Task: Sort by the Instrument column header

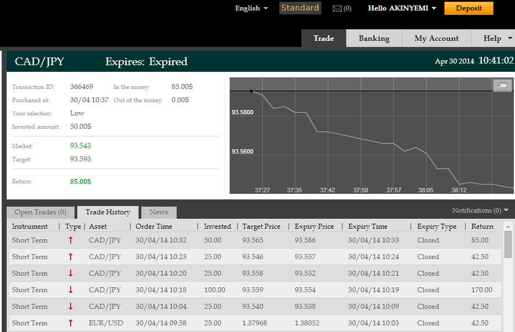Action: point(30,226)
